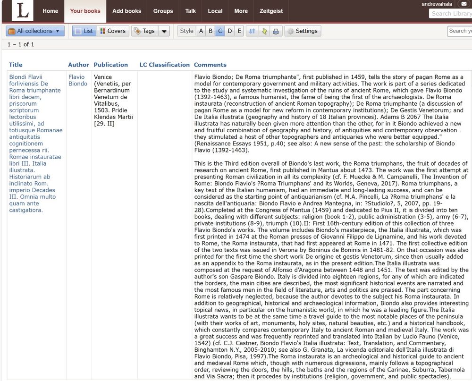Sort by the Title column header

click(x=16, y=65)
